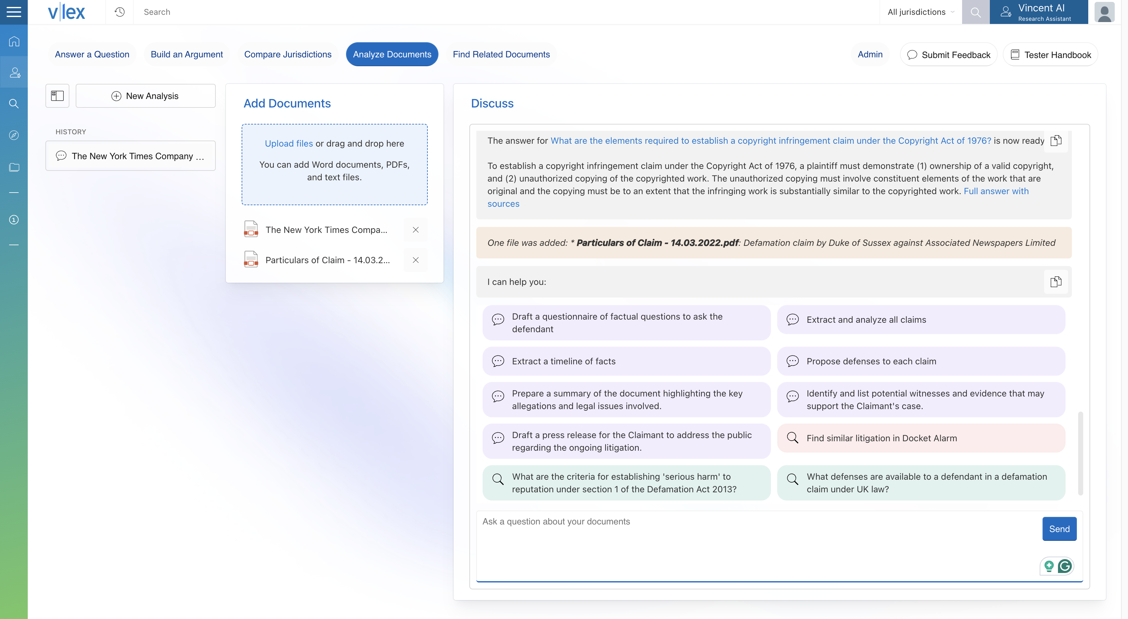The image size is (1128, 619).
Task: Click the top Search input field
Action: pyautogui.click(x=506, y=12)
